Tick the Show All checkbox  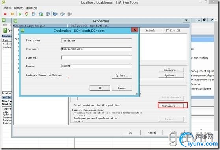(167, 31)
